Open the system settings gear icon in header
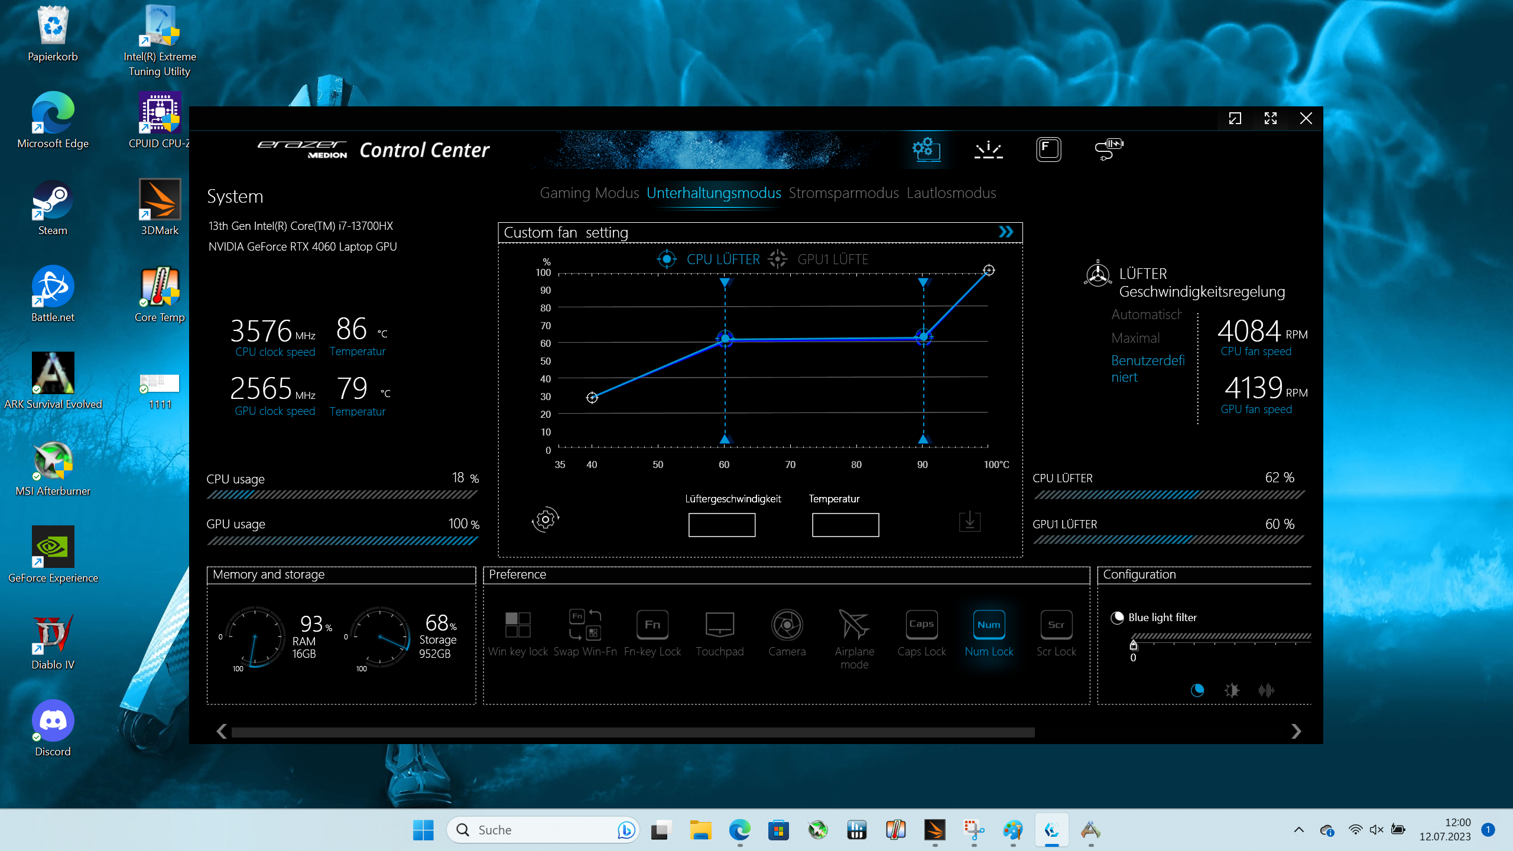 coord(926,149)
